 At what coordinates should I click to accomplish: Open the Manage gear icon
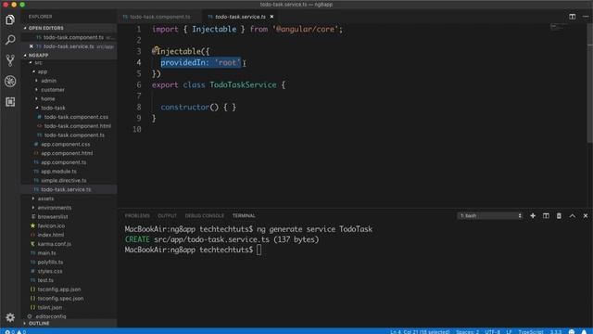10,317
